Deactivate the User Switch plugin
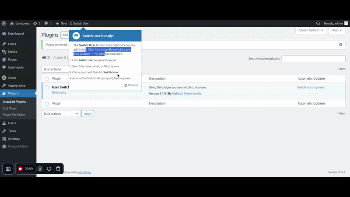Screen dimensions: 350x197 coord(59,92)
